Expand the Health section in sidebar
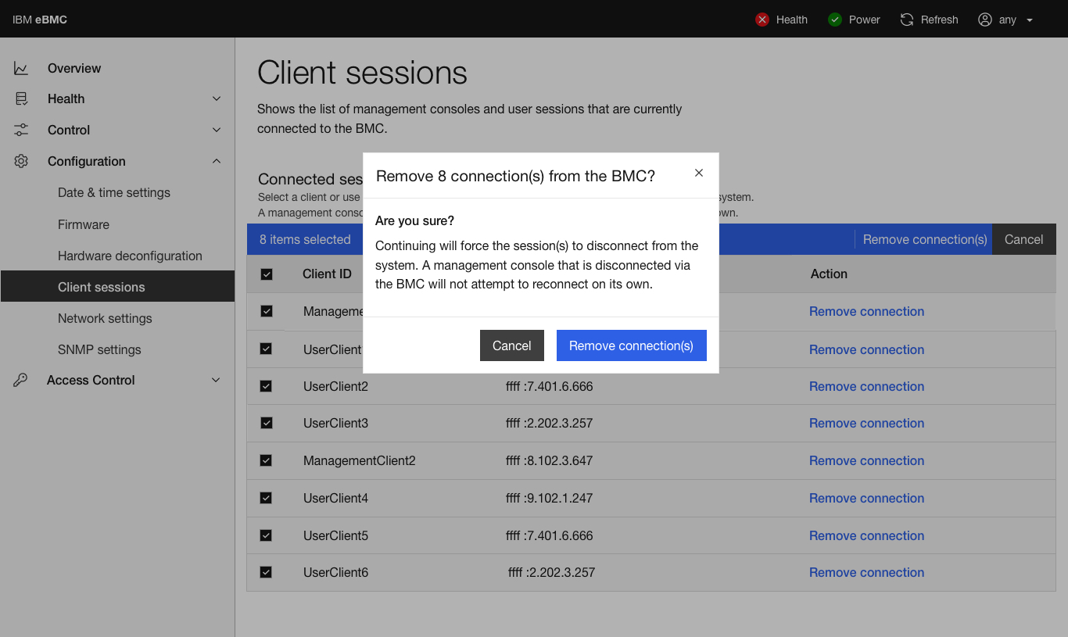Viewport: 1068px width, 637px height. (217, 98)
